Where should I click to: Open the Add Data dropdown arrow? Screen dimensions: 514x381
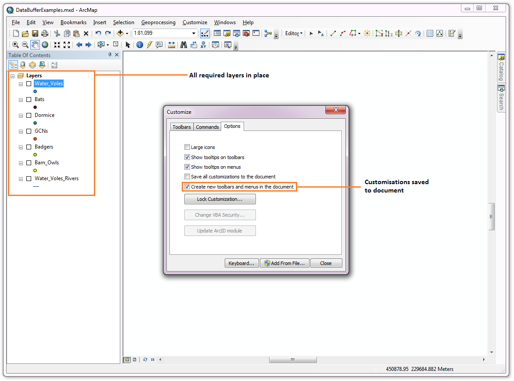[x=127, y=33]
